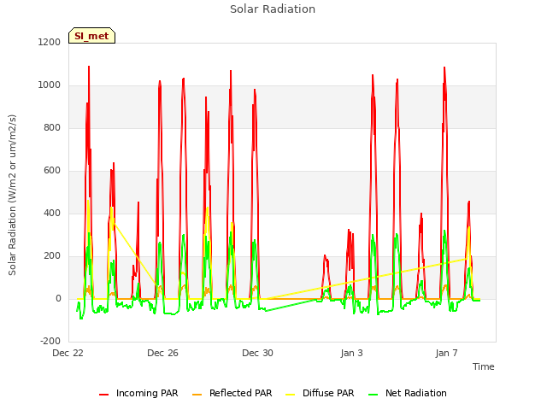Toggle the Net Radiation legend entry
Viewport: 547px width, 410px height.
coord(408,393)
